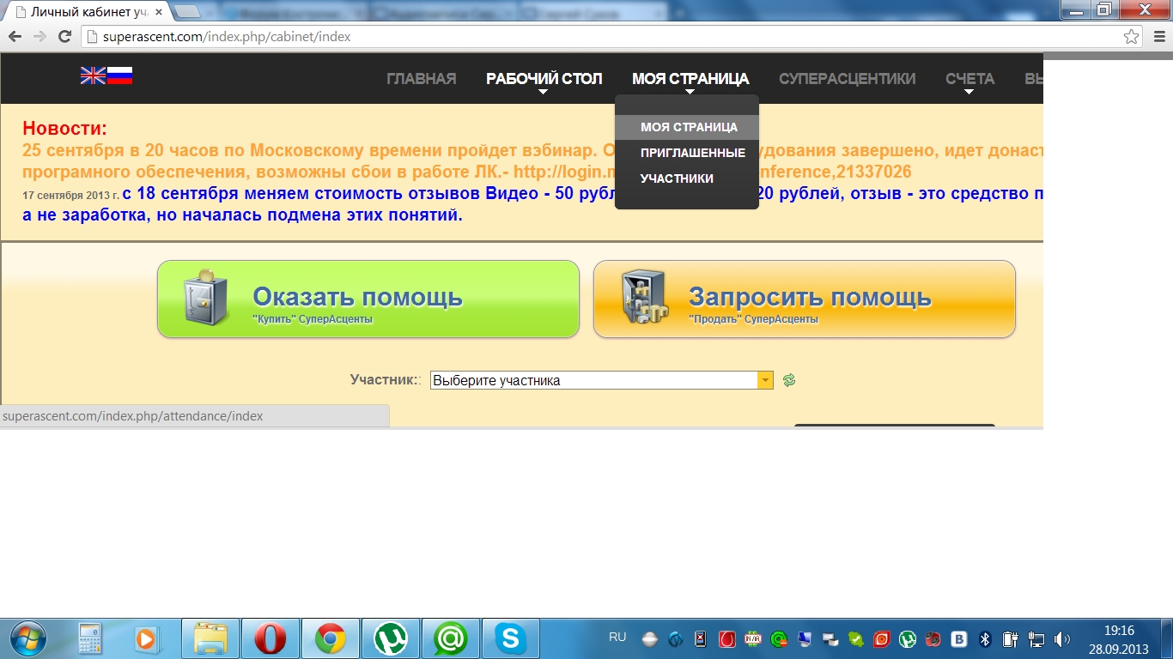Click the yellow arrow of participant combo box
1173x659 pixels.
pyautogui.click(x=765, y=380)
